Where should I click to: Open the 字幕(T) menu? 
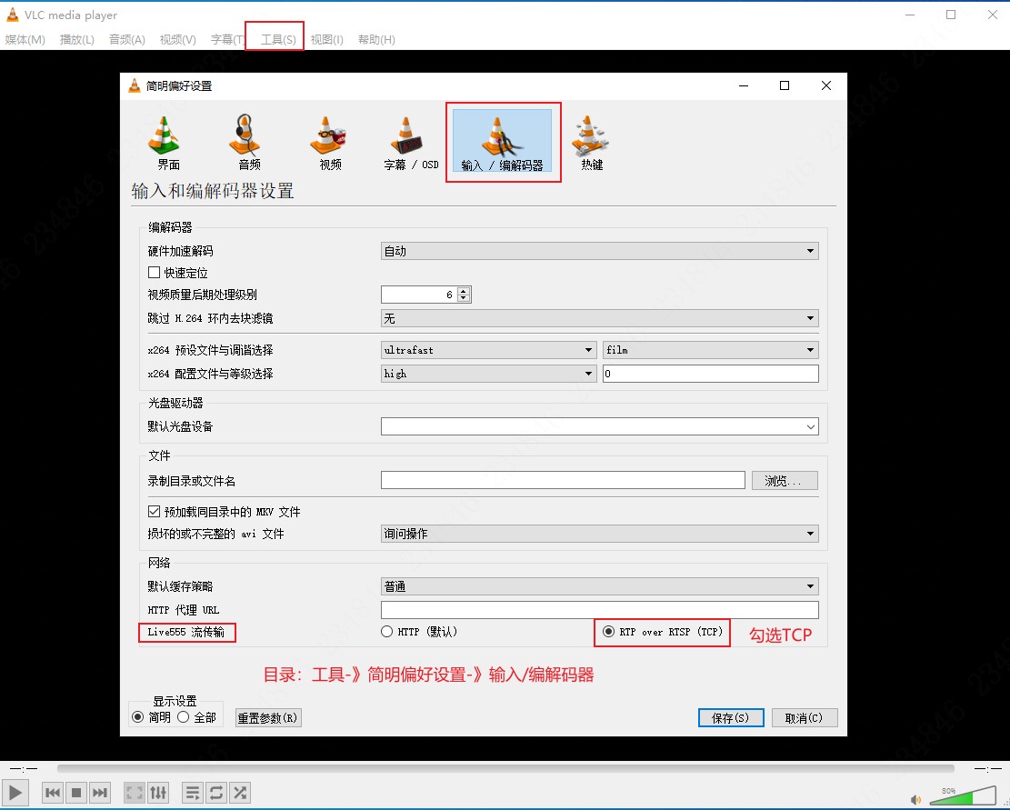coord(227,39)
